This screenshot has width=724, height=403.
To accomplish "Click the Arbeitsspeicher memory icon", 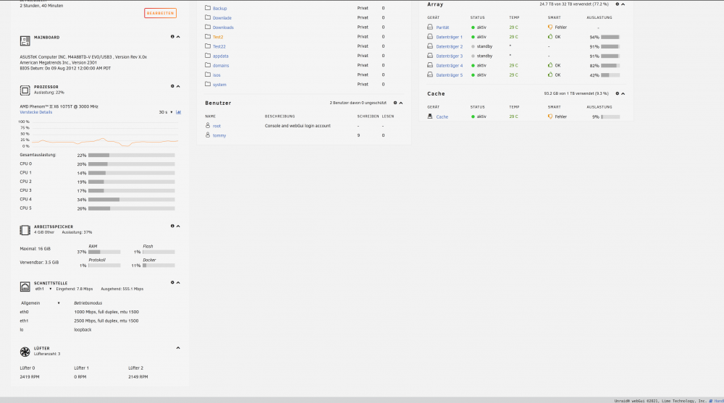I will (x=25, y=230).
